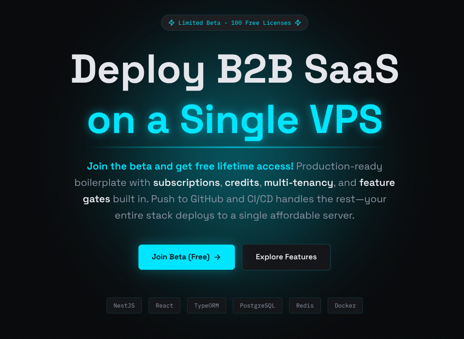
Task: Click the 'Deploy B2B SaaS' headline
Action: point(235,71)
